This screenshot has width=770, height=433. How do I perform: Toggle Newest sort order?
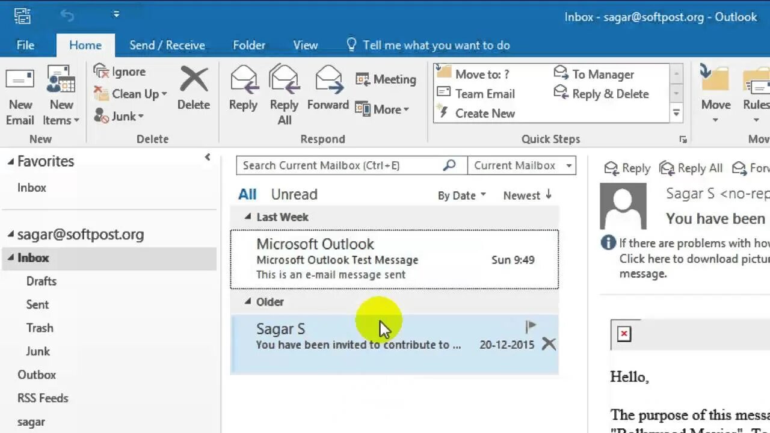[528, 195]
